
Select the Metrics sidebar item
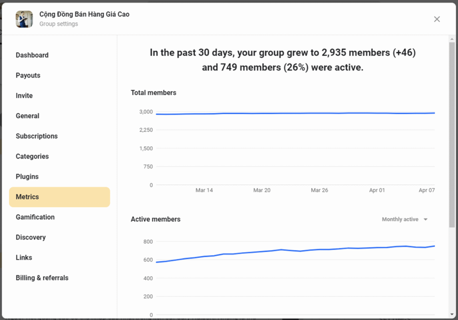[59, 197]
